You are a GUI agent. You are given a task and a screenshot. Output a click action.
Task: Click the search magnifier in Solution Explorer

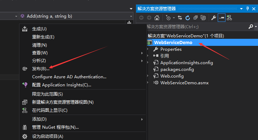251,26
